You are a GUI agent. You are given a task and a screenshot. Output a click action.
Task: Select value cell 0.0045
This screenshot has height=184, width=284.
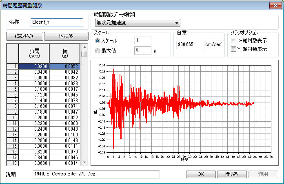(65, 95)
